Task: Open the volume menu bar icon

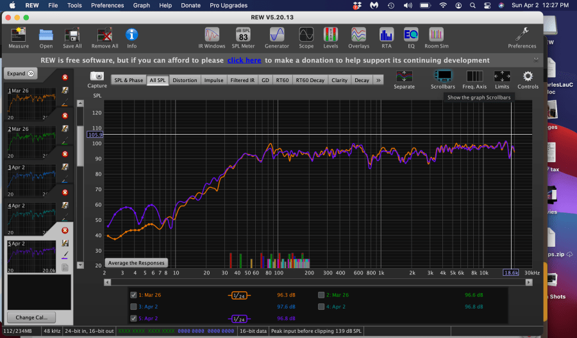Action: 408,6
